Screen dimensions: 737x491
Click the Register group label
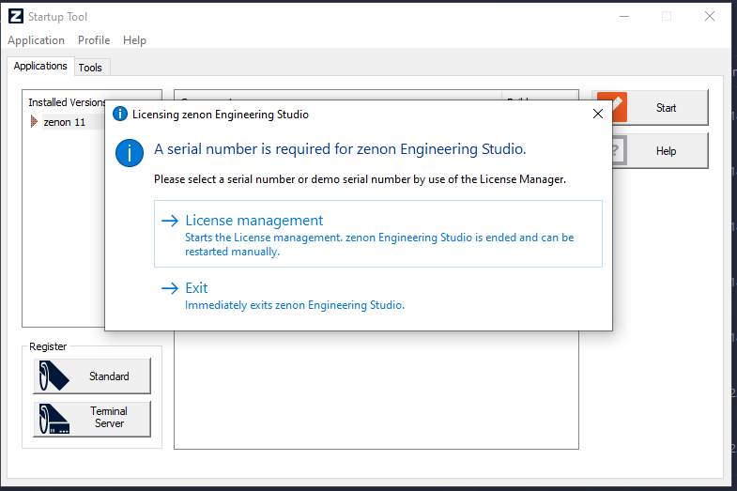click(x=48, y=346)
